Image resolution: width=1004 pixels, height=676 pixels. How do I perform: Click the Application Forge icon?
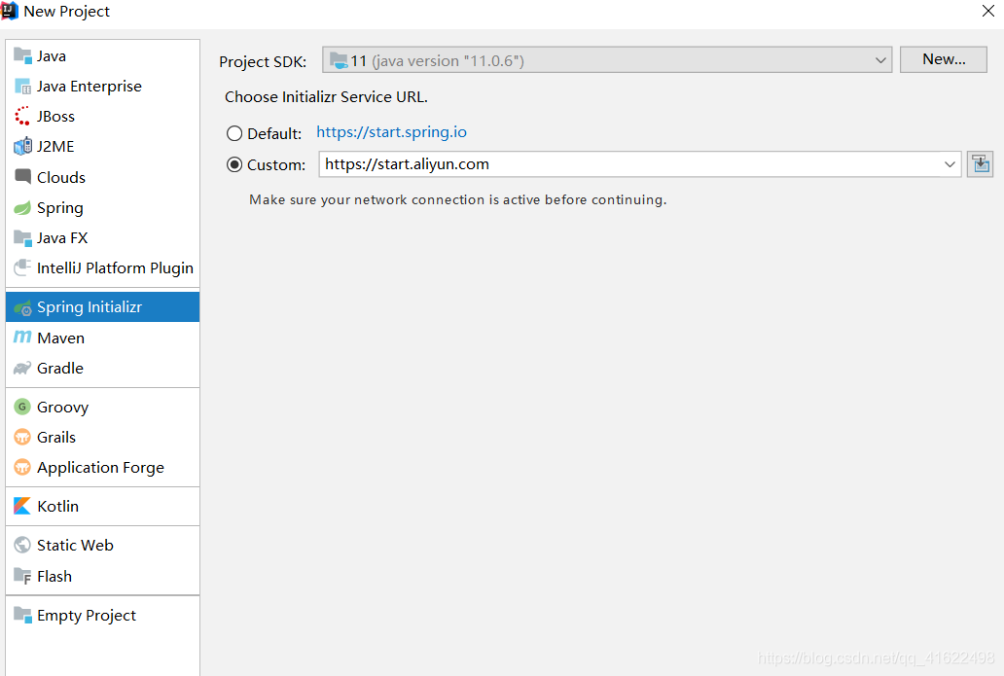(x=22, y=467)
